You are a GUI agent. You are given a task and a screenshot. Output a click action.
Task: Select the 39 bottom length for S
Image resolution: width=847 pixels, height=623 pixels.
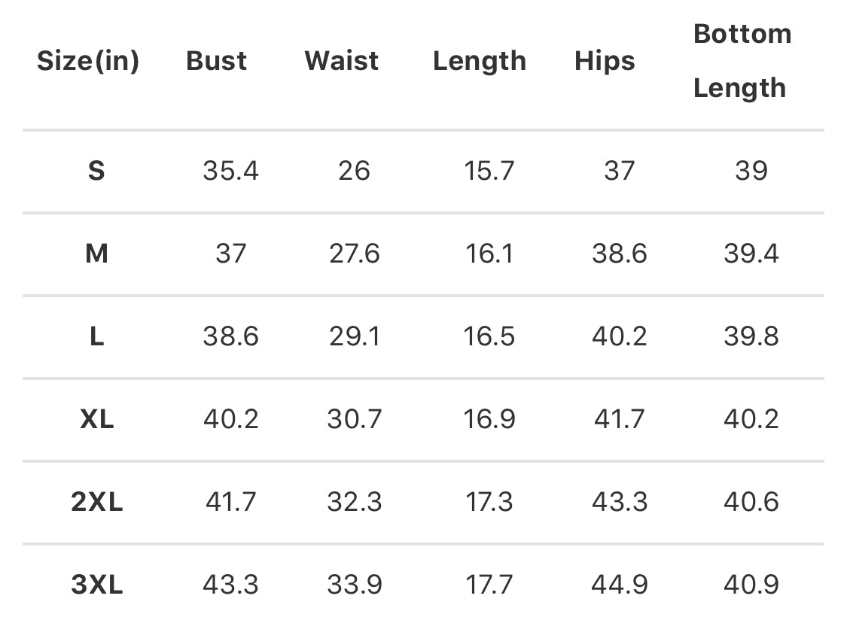(751, 171)
